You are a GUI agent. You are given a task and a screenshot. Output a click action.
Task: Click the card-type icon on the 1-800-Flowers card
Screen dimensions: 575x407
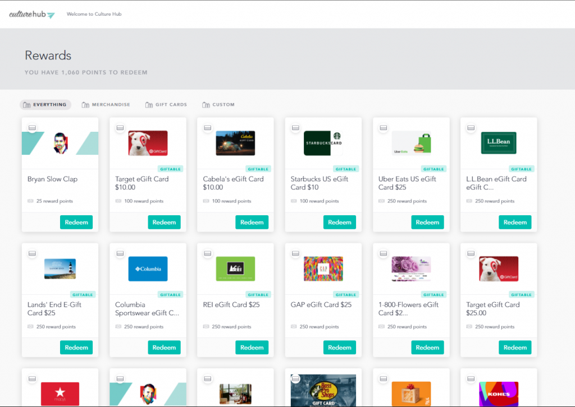click(383, 253)
